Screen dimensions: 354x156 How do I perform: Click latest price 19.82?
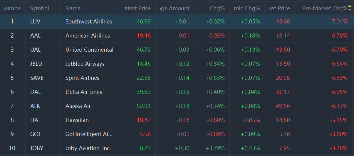(x=144, y=120)
